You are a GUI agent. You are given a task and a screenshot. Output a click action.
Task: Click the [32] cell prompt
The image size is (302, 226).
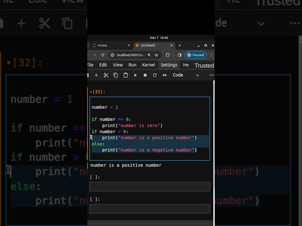pyautogui.click(x=98, y=92)
